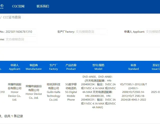Click the 生产厂Factory field label
The height and width of the screenshot is (124, 160).
point(66,32)
